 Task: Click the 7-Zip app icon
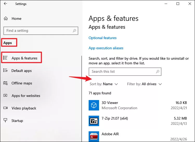pos(94,121)
